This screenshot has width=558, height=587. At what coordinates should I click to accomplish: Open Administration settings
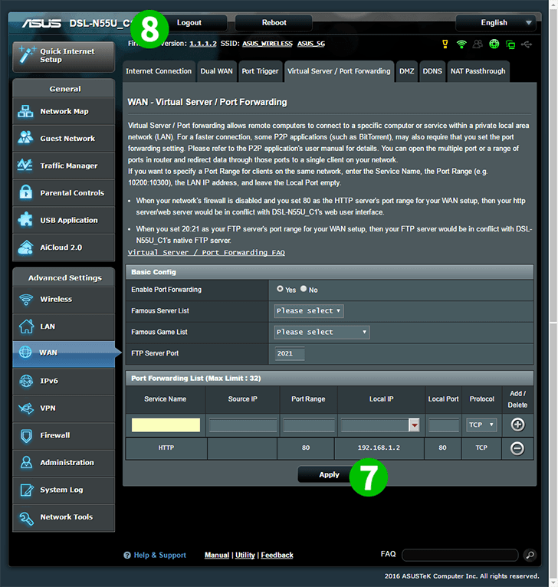64,463
